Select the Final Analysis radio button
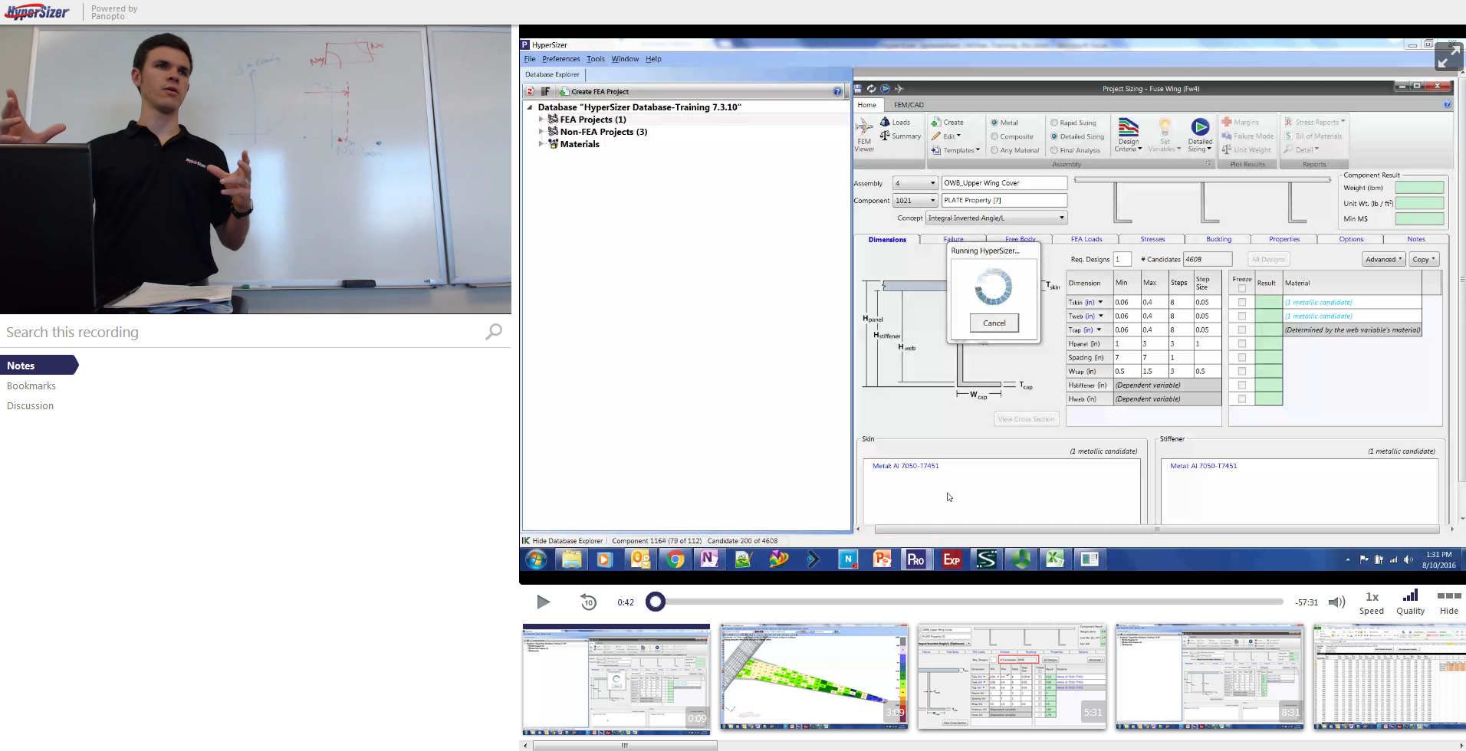Screen dimensions: 1466x751 coord(1054,150)
